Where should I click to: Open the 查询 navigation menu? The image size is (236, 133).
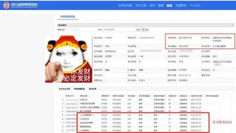[169, 6]
